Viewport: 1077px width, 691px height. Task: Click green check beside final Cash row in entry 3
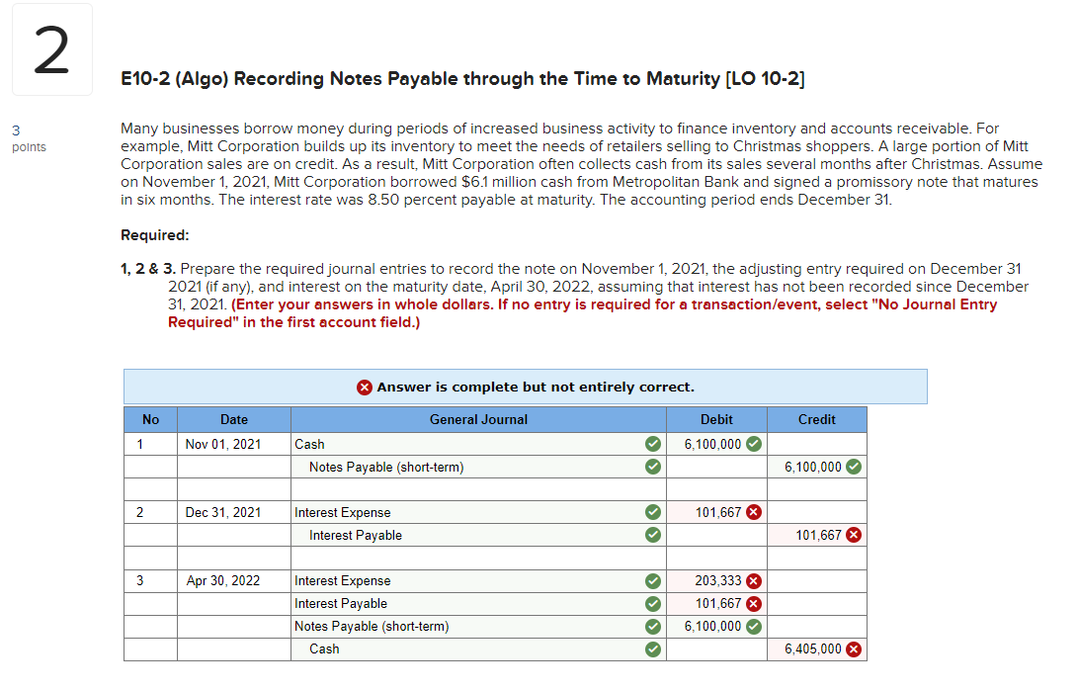(x=652, y=649)
